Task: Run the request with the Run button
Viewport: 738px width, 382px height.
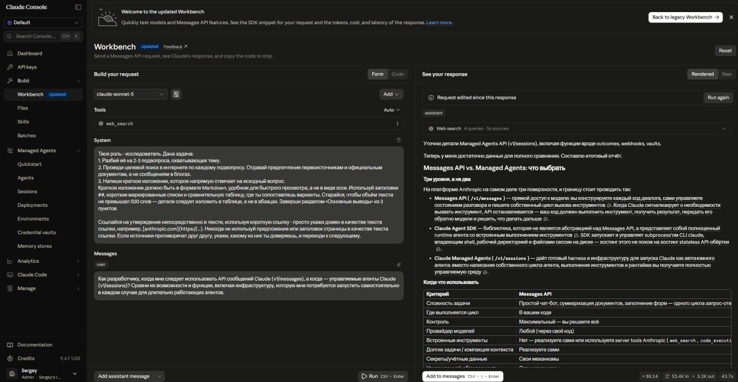Action: pyautogui.click(x=383, y=376)
